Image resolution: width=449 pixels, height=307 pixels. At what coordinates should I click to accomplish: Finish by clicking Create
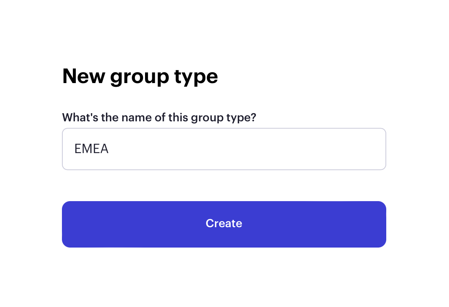point(224,224)
